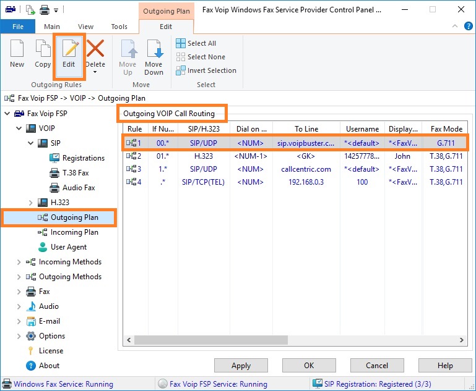Image resolution: width=476 pixels, height=391 pixels.
Task: Click the Move Down icon
Action: [x=154, y=48]
